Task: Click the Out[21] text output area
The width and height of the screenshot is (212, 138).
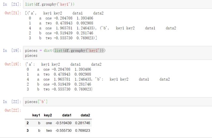Action: (x=100, y=26)
